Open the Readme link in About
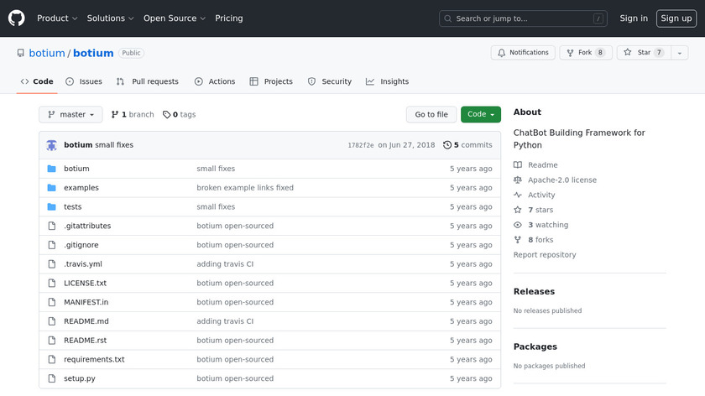This screenshot has height=396, width=705. pyautogui.click(x=543, y=165)
